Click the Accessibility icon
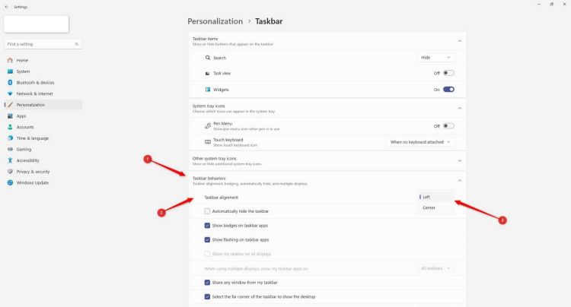This screenshot has width=571, height=307. [10, 160]
